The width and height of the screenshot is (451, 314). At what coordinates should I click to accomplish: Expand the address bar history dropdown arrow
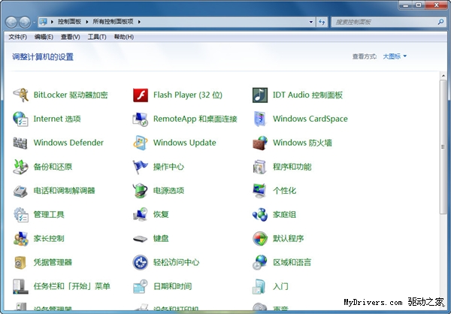[x=311, y=22]
